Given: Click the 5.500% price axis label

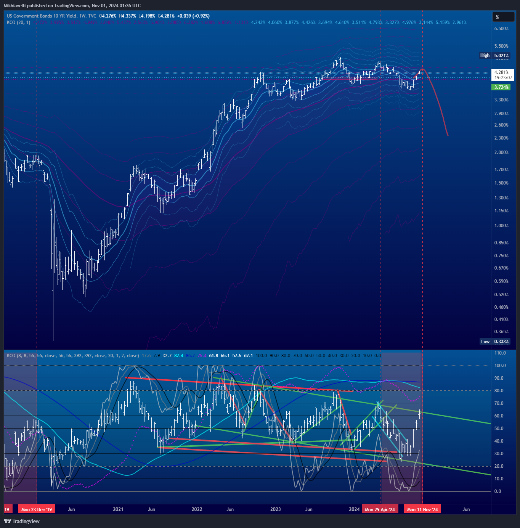Looking at the screenshot, I should (501, 46).
